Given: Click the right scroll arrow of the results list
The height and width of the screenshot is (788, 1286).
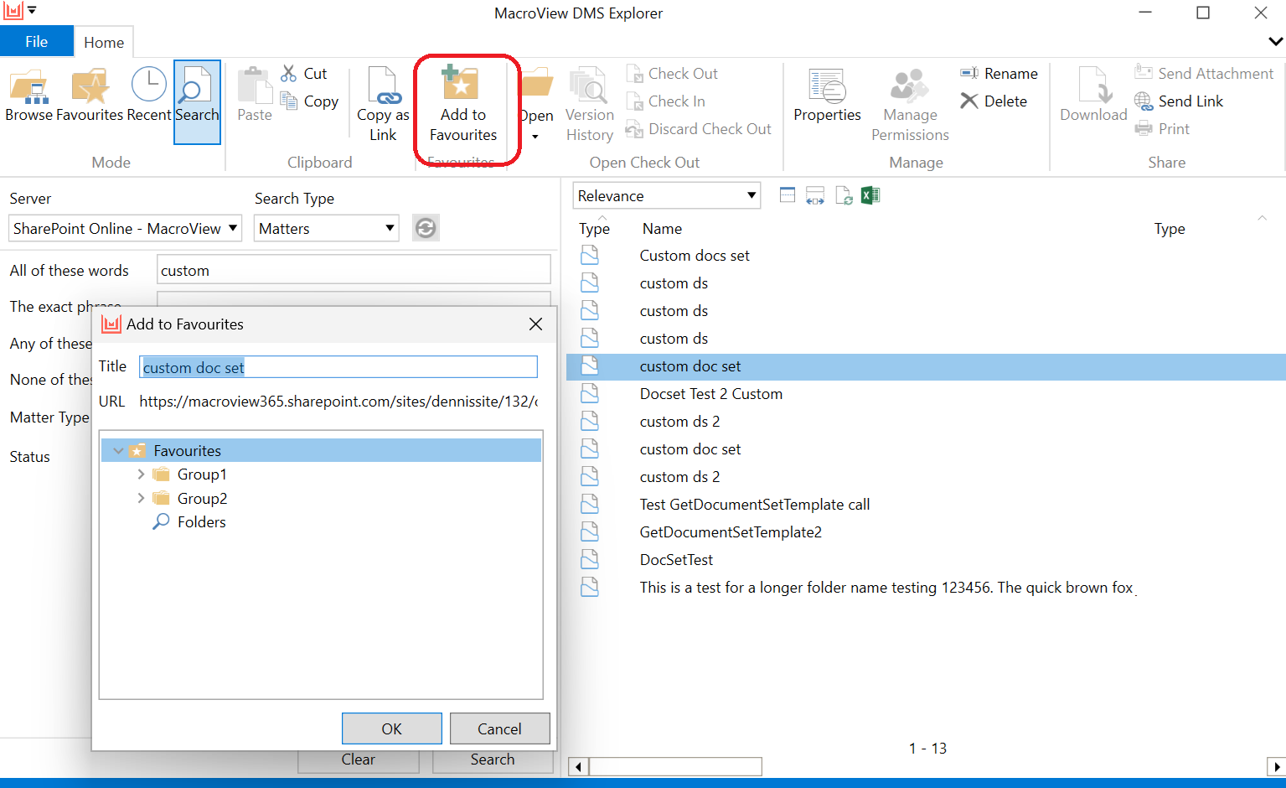Looking at the screenshot, I should [x=1275, y=766].
